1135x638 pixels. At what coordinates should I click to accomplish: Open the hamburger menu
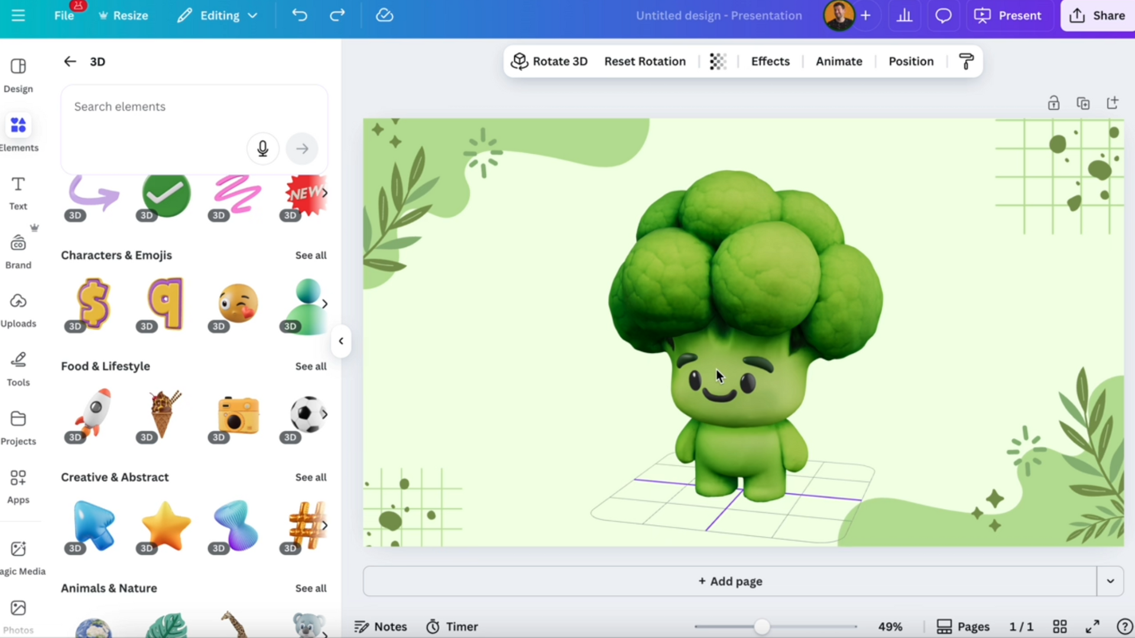point(18,15)
